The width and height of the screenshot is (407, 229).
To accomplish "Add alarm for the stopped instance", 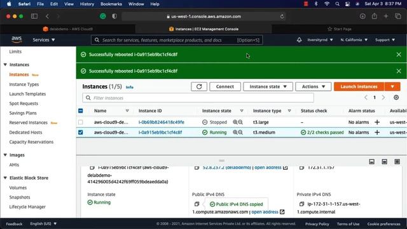I will click(377, 122).
